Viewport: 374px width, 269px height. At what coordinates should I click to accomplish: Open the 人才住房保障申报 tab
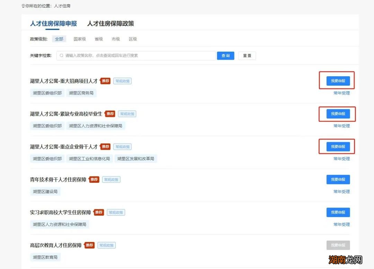53,24
